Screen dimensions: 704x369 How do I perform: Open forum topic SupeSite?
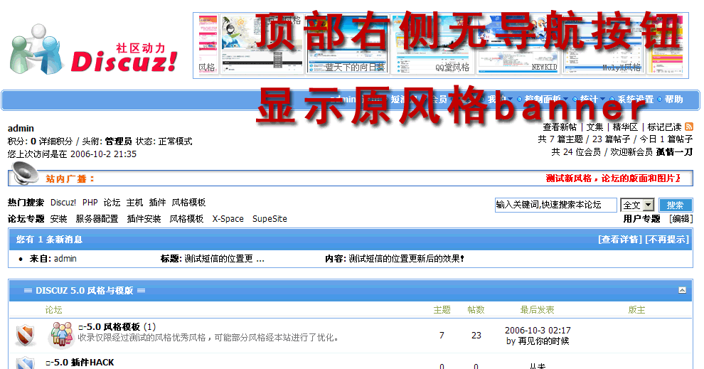point(270,218)
